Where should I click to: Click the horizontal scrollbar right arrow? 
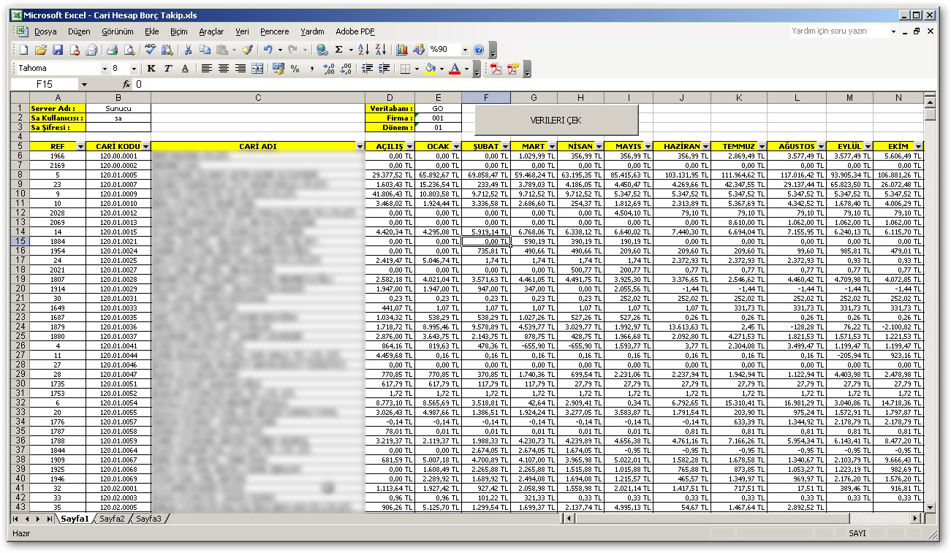pyautogui.click(x=916, y=519)
